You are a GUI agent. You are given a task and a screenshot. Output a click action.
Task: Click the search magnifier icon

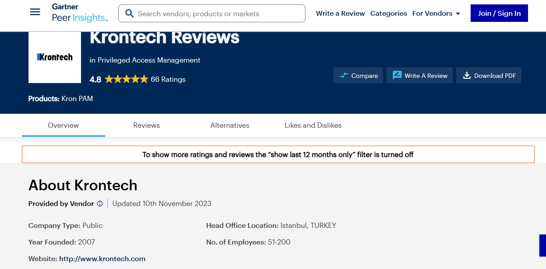129,14
